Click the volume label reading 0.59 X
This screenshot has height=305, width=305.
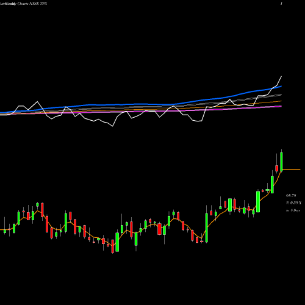(x=293, y=203)
